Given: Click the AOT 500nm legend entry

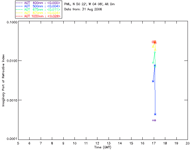Looking at the screenshot, I should coord(38,6).
